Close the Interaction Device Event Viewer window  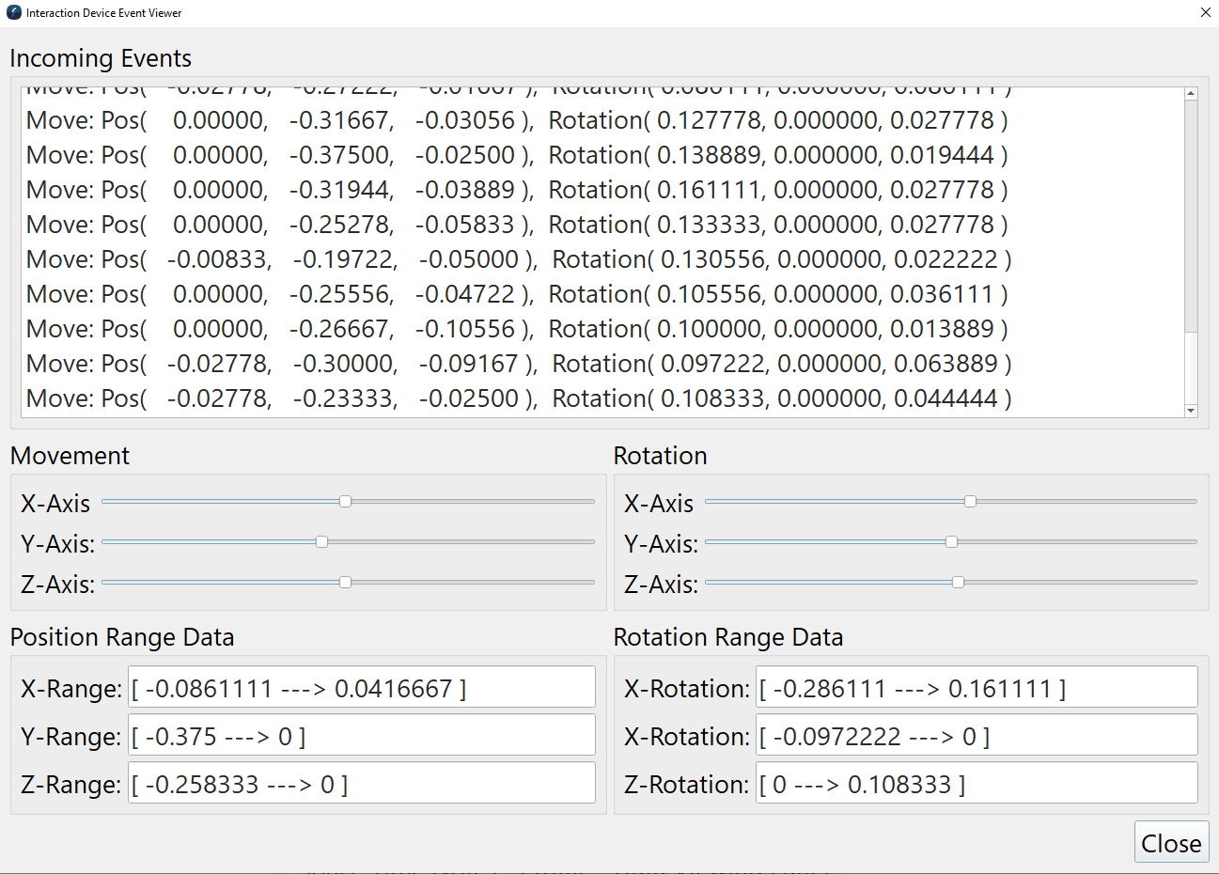click(1206, 13)
